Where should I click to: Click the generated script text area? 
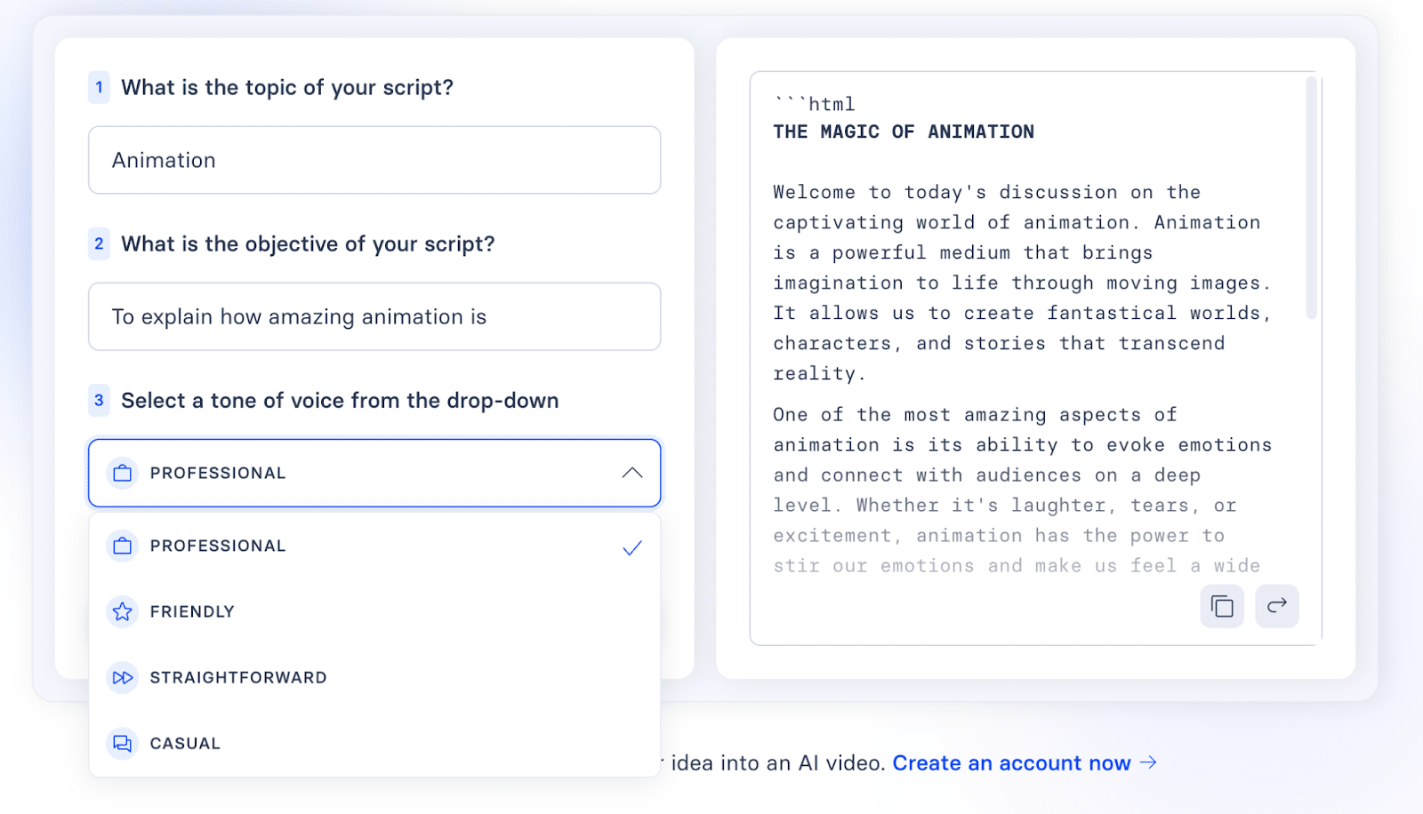[1027, 338]
